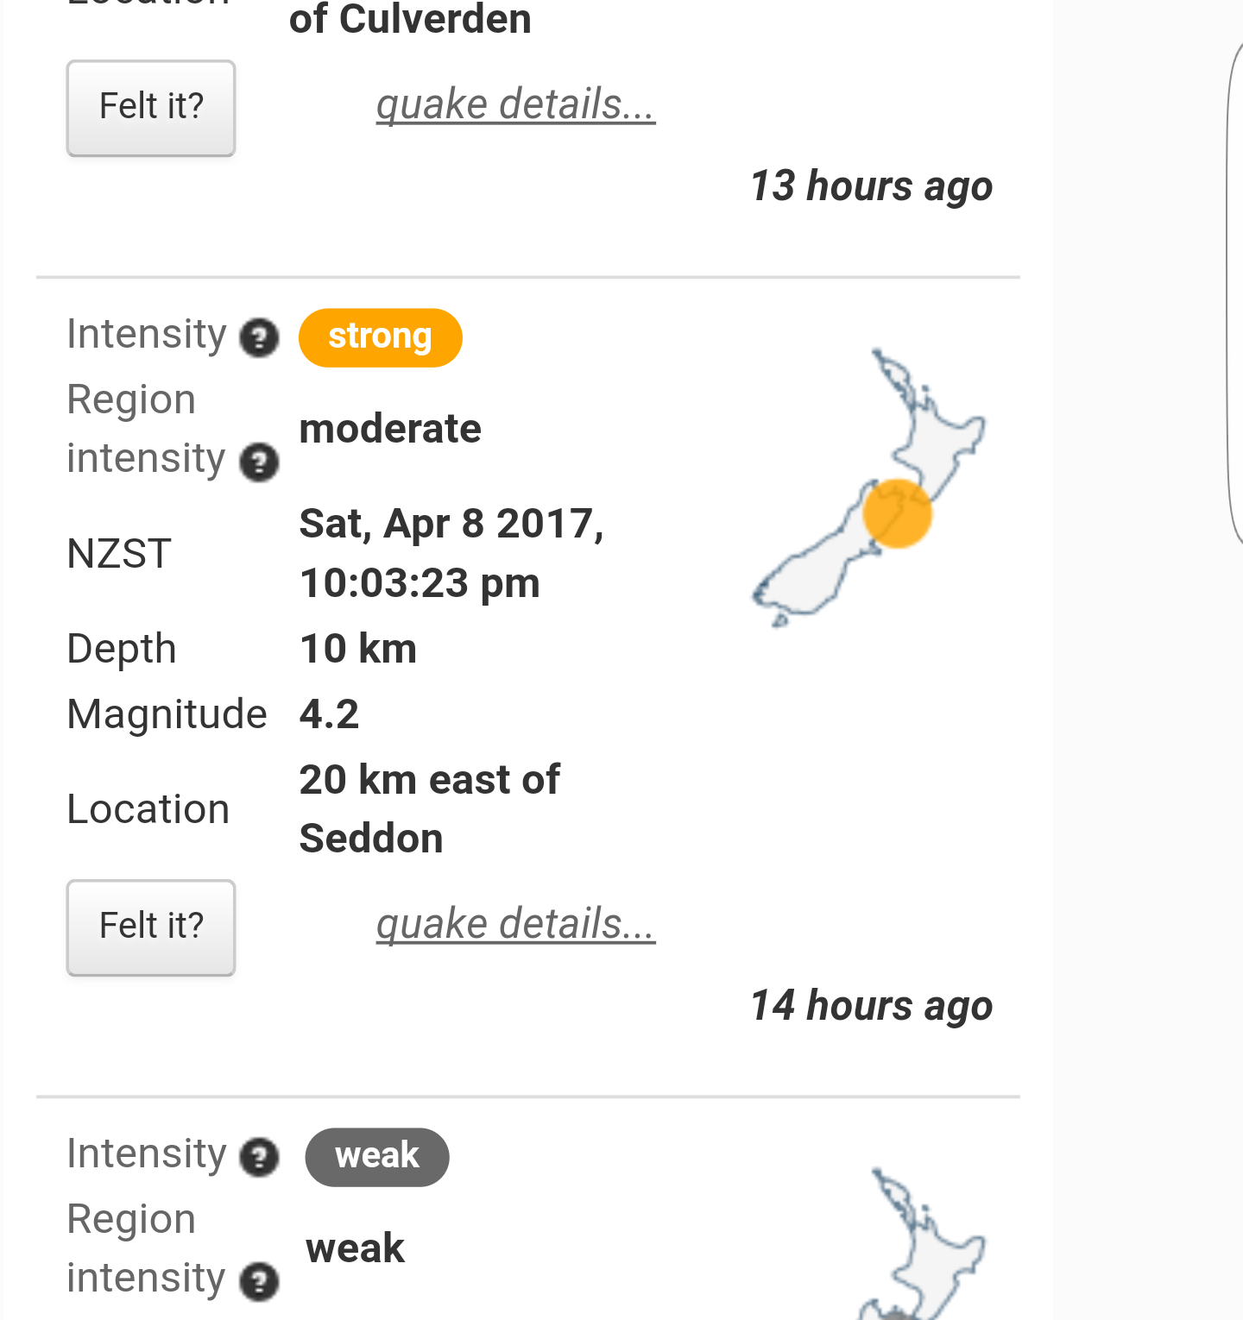Click the orange epicenter marker on the map
Screen dimensions: 1243x1320
pyautogui.click(x=897, y=514)
